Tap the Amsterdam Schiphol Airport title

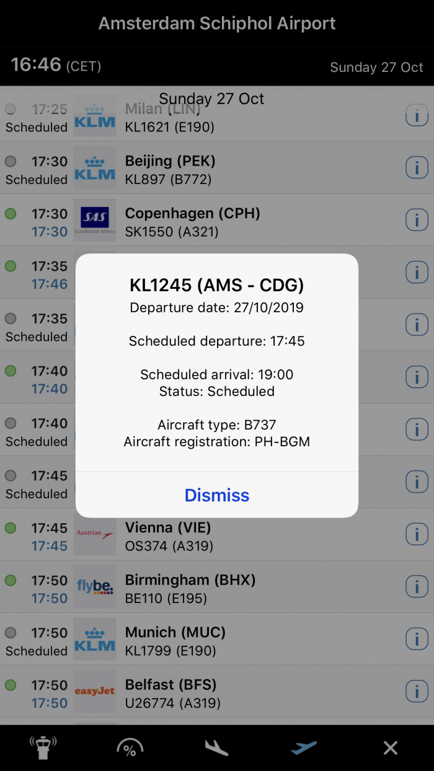click(217, 24)
